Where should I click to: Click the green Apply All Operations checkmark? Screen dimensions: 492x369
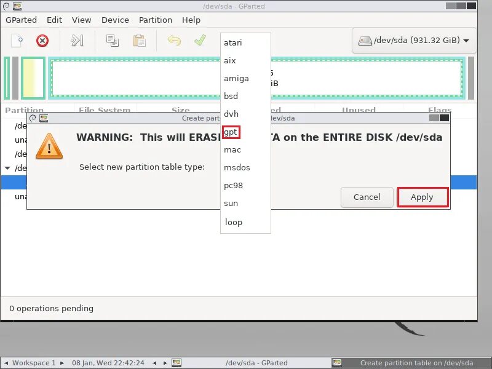click(200, 40)
